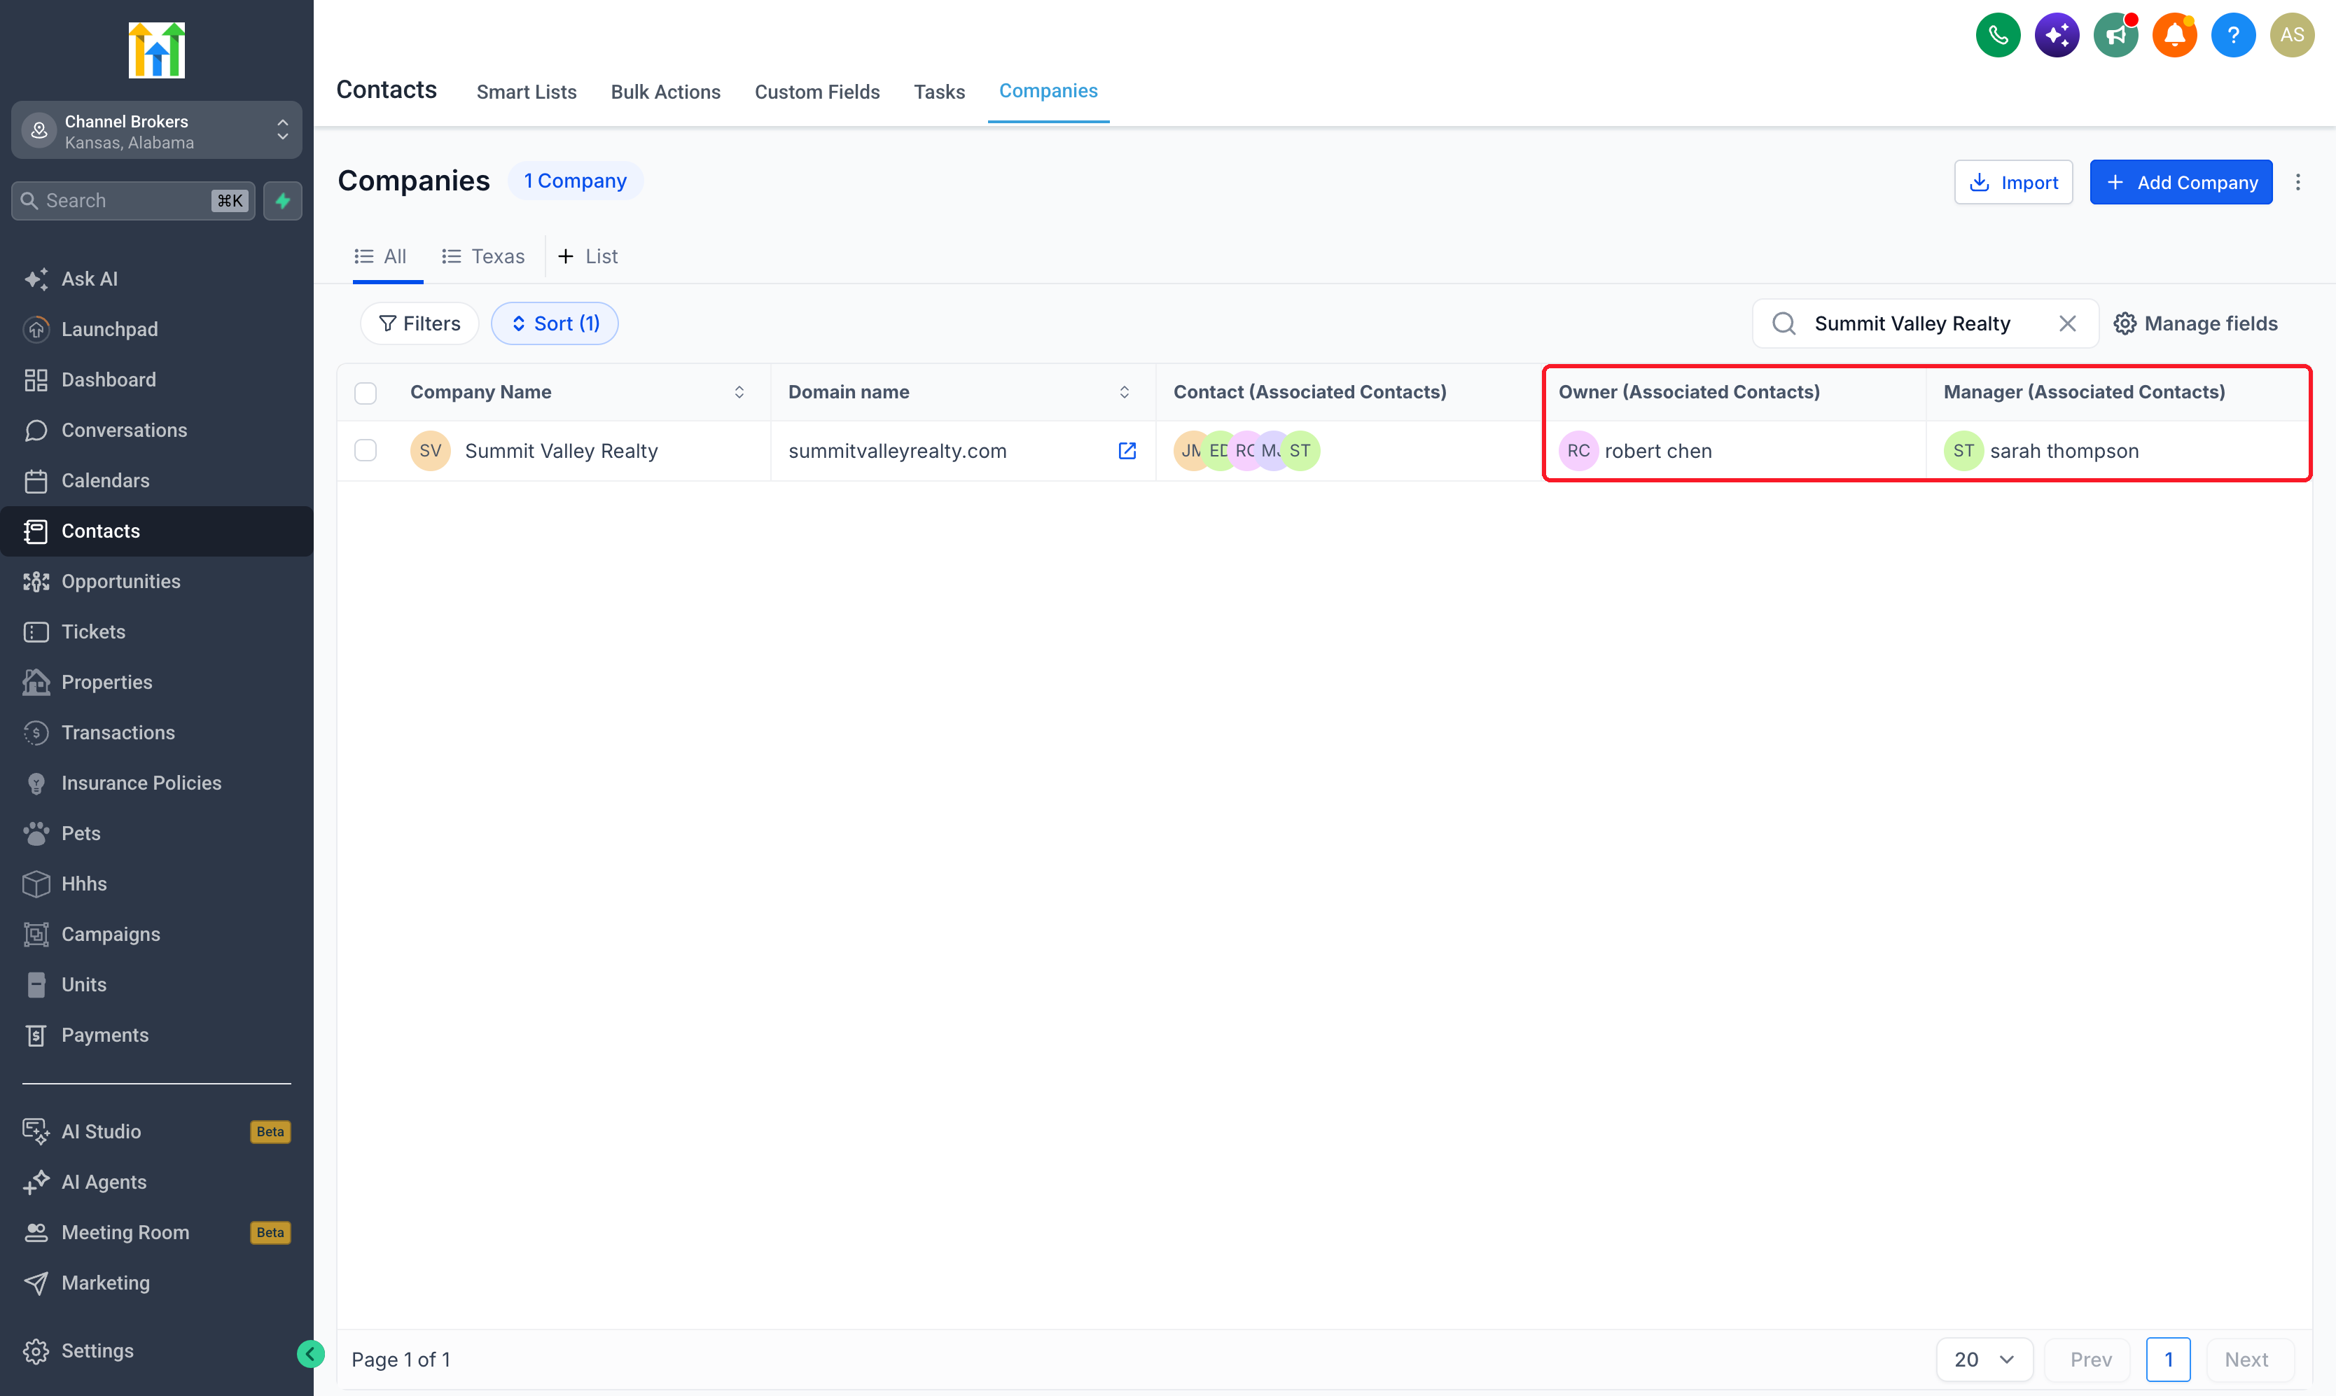This screenshot has height=1396, width=2336.
Task: Click the robert chen owner cell
Action: click(x=1733, y=451)
